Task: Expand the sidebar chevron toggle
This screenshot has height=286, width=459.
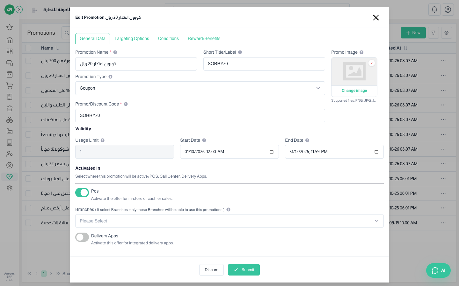Action: point(19,10)
